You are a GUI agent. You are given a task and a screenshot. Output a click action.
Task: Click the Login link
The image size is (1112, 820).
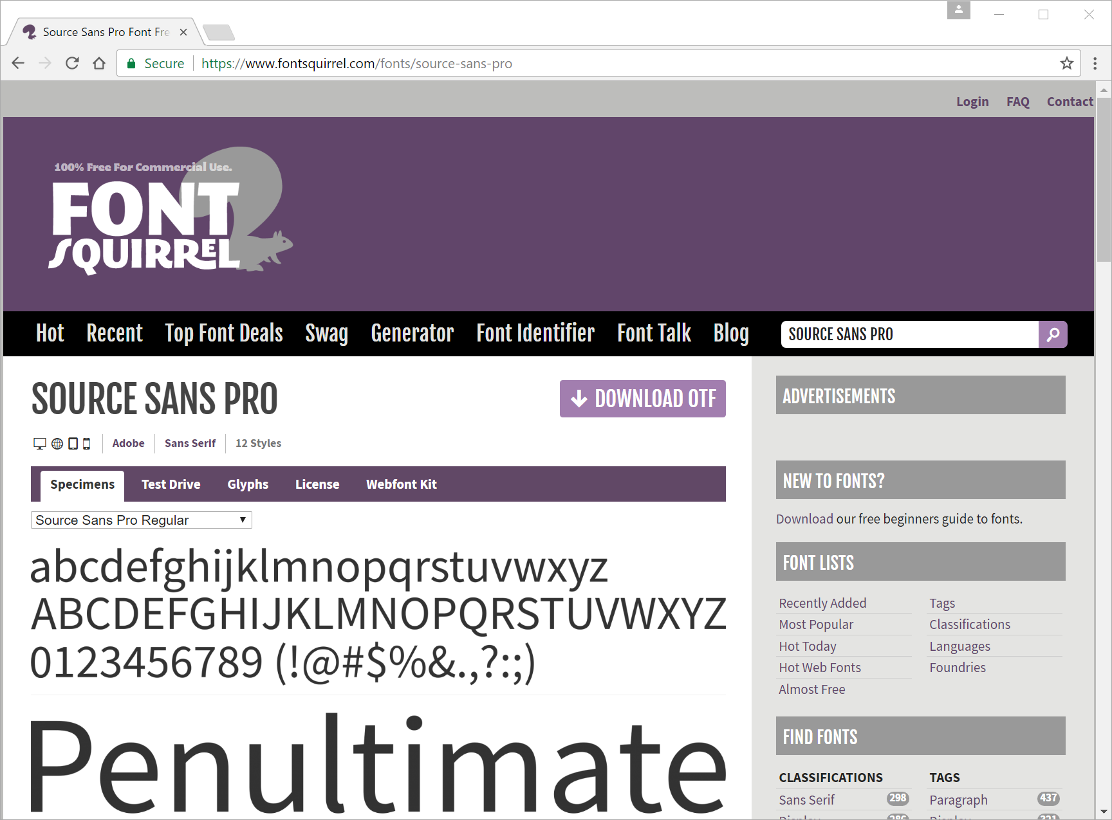[x=972, y=102]
